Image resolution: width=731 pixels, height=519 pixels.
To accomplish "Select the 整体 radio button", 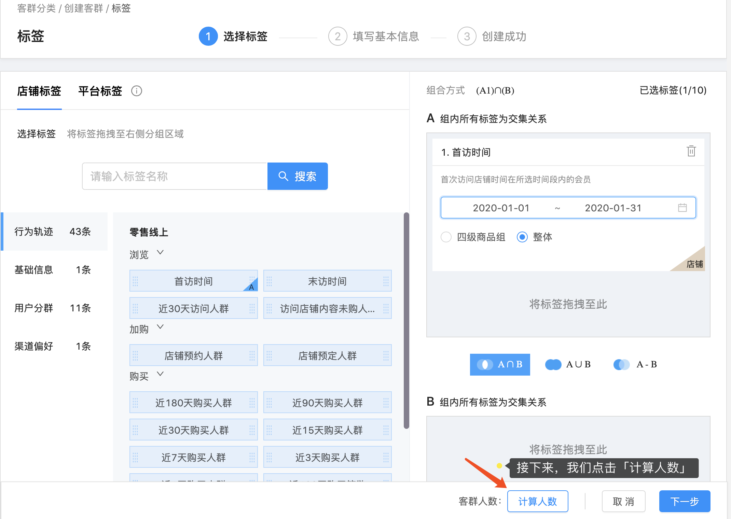I will tap(522, 237).
